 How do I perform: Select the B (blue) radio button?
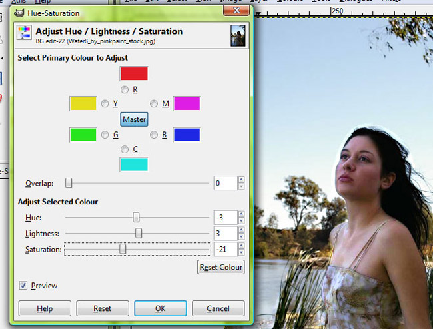[154, 135]
